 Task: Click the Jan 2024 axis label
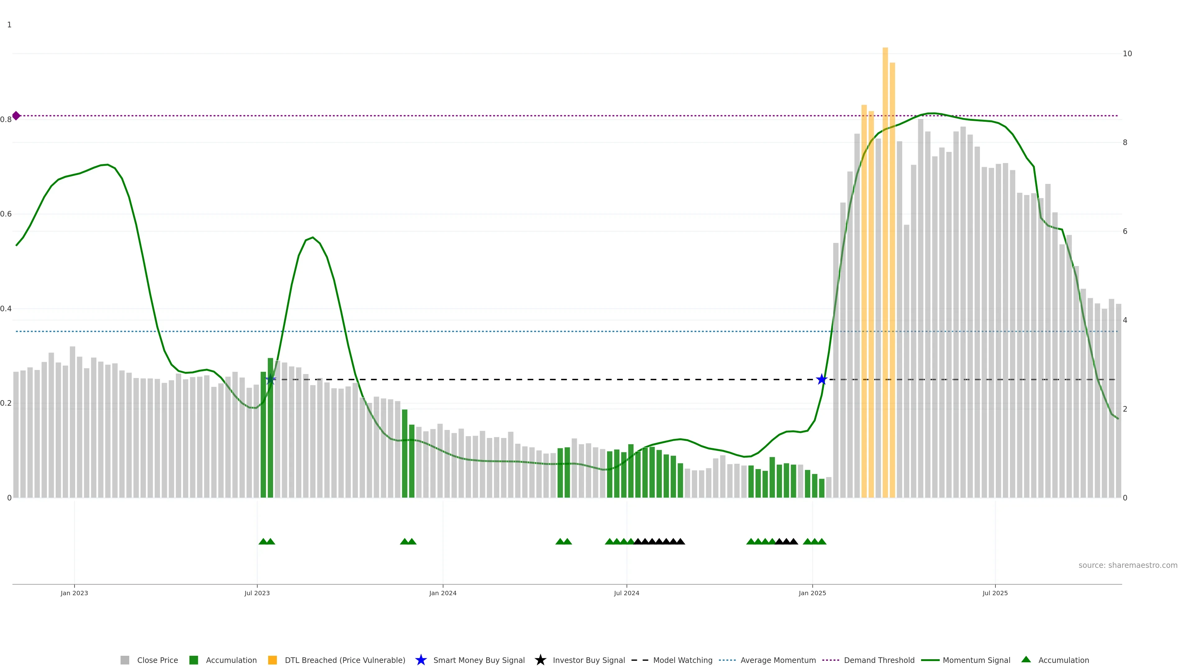point(443,593)
